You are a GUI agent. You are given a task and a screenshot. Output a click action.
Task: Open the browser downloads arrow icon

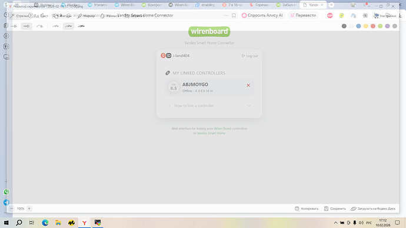(400, 16)
